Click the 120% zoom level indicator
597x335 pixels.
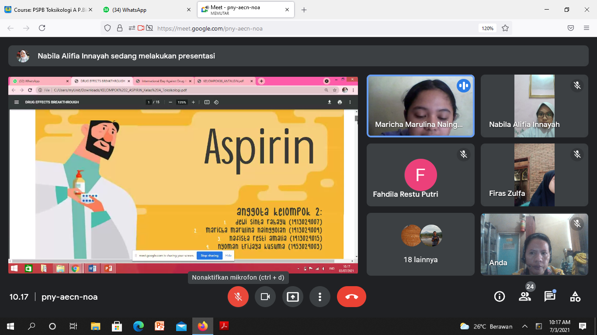coord(487,28)
